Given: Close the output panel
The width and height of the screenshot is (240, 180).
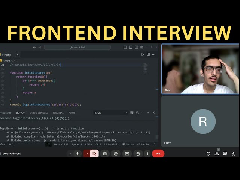Looking at the screenshot, I should [x=153, y=112].
